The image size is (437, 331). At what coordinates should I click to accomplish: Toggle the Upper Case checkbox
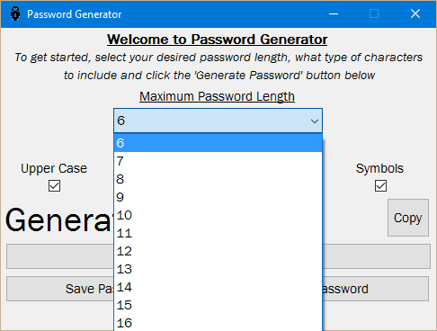coord(54,186)
